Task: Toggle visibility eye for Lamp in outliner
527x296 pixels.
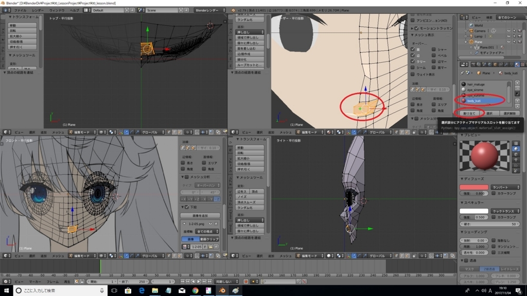Action: (508, 36)
